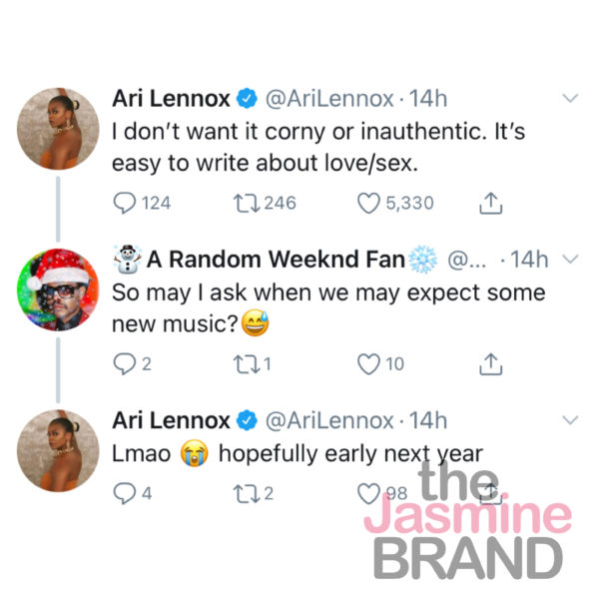Screen dimensions: 594x594
Task: Retweet the tweet with 246 retweets
Action: (x=247, y=203)
